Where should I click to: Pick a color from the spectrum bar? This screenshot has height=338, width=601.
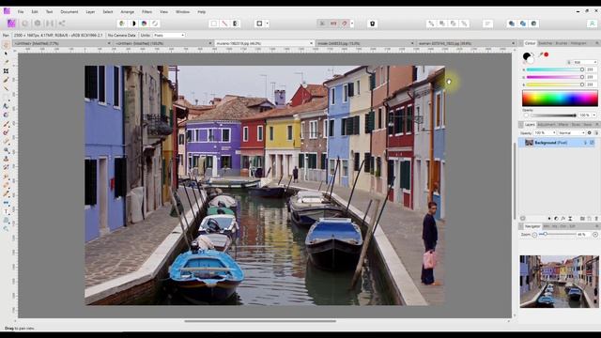(x=560, y=98)
